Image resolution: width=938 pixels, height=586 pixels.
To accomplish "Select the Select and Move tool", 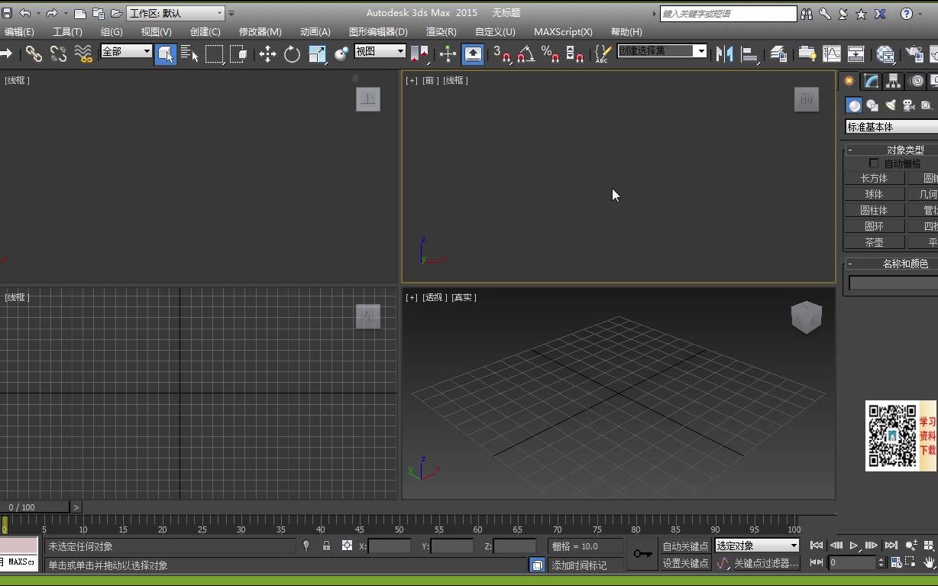I will coord(267,53).
